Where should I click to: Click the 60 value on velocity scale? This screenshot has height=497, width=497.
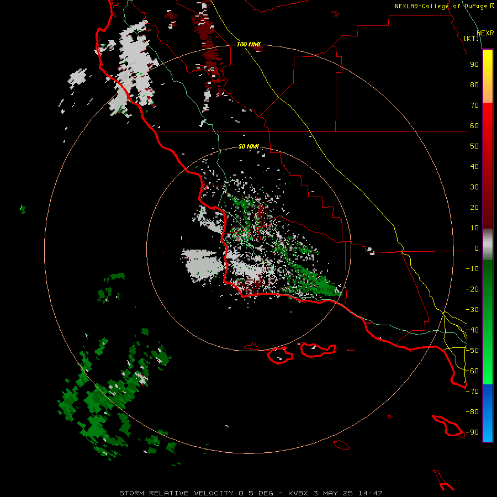coord(474,126)
